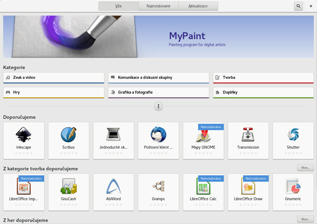
Task: Open the Doplňky category
Action: [263, 93]
